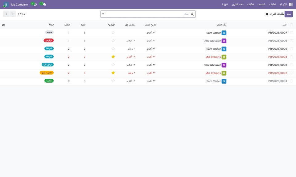Click Dan Whitaker avatar in PR/2026/0006 row
The height and width of the screenshot is (177, 296).
224,41
